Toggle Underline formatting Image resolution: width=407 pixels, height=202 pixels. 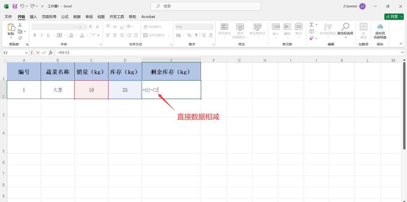click(48, 35)
